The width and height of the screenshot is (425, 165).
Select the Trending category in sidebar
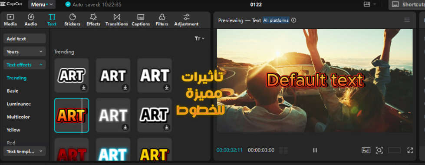click(16, 78)
